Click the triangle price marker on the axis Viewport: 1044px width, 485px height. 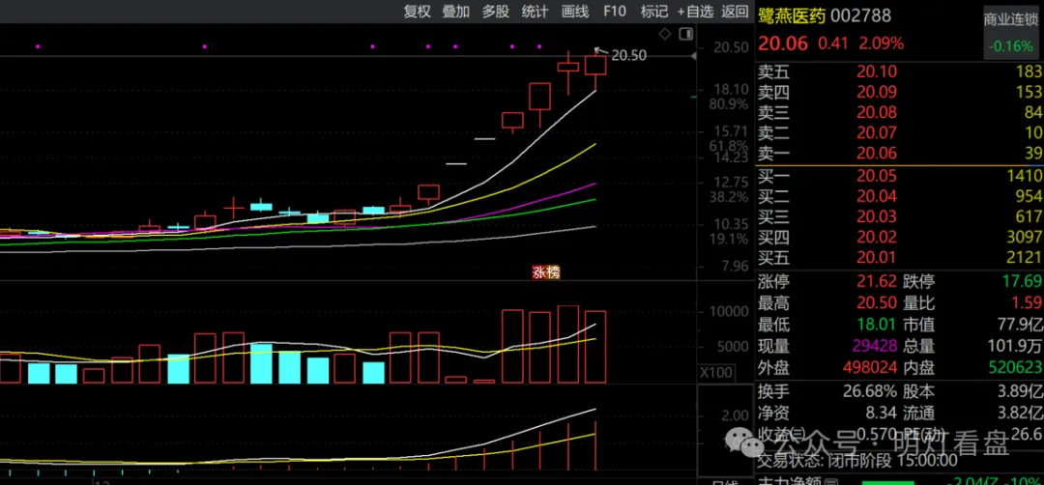694,57
